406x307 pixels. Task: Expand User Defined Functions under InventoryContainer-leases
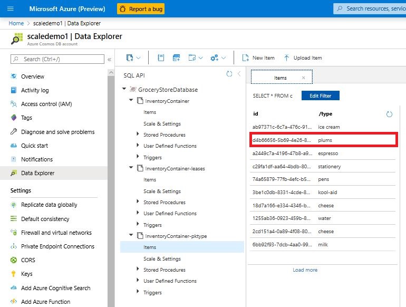tap(138, 213)
